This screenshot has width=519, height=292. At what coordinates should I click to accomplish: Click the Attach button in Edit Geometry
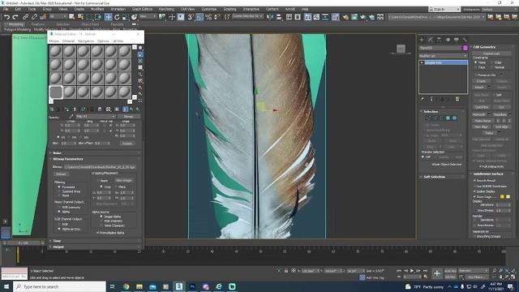[479, 88]
